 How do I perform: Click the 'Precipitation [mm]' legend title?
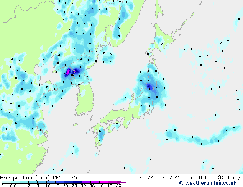(x=25, y=178)
